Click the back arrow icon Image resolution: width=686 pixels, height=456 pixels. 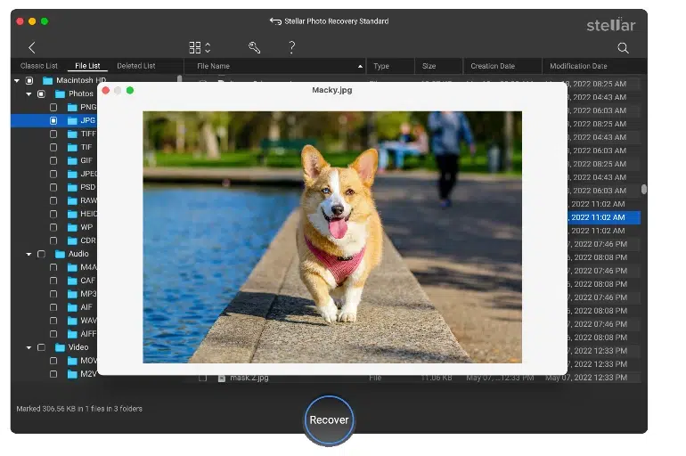click(x=32, y=48)
